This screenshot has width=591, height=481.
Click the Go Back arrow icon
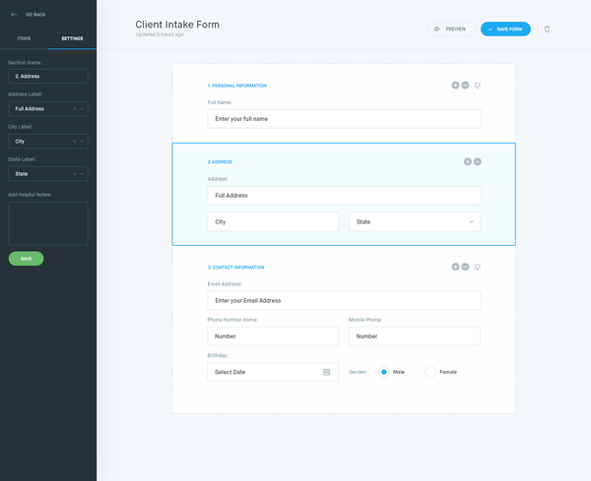(x=15, y=15)
